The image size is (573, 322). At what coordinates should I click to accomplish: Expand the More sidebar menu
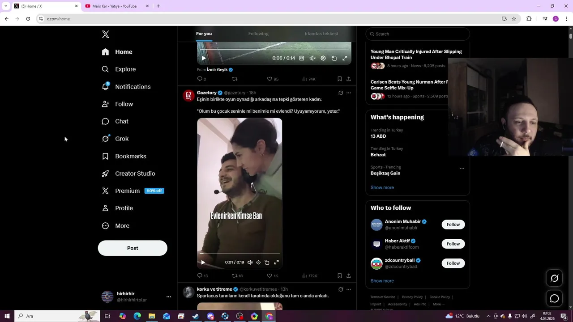pos(115,226)
